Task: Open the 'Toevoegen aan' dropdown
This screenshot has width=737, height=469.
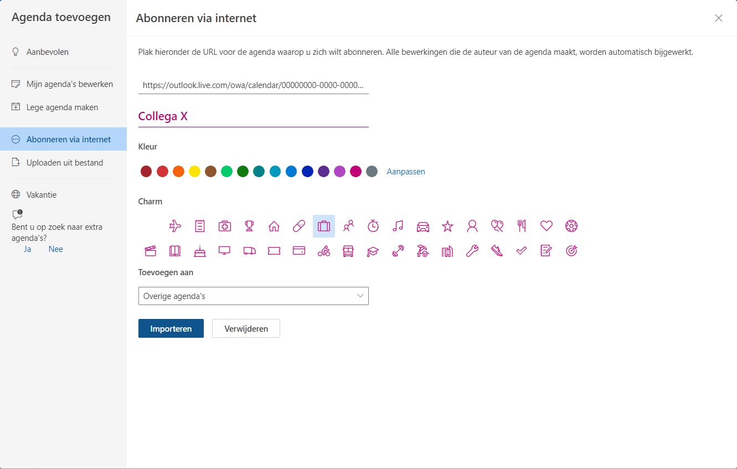Action: (x=253, y=296)
